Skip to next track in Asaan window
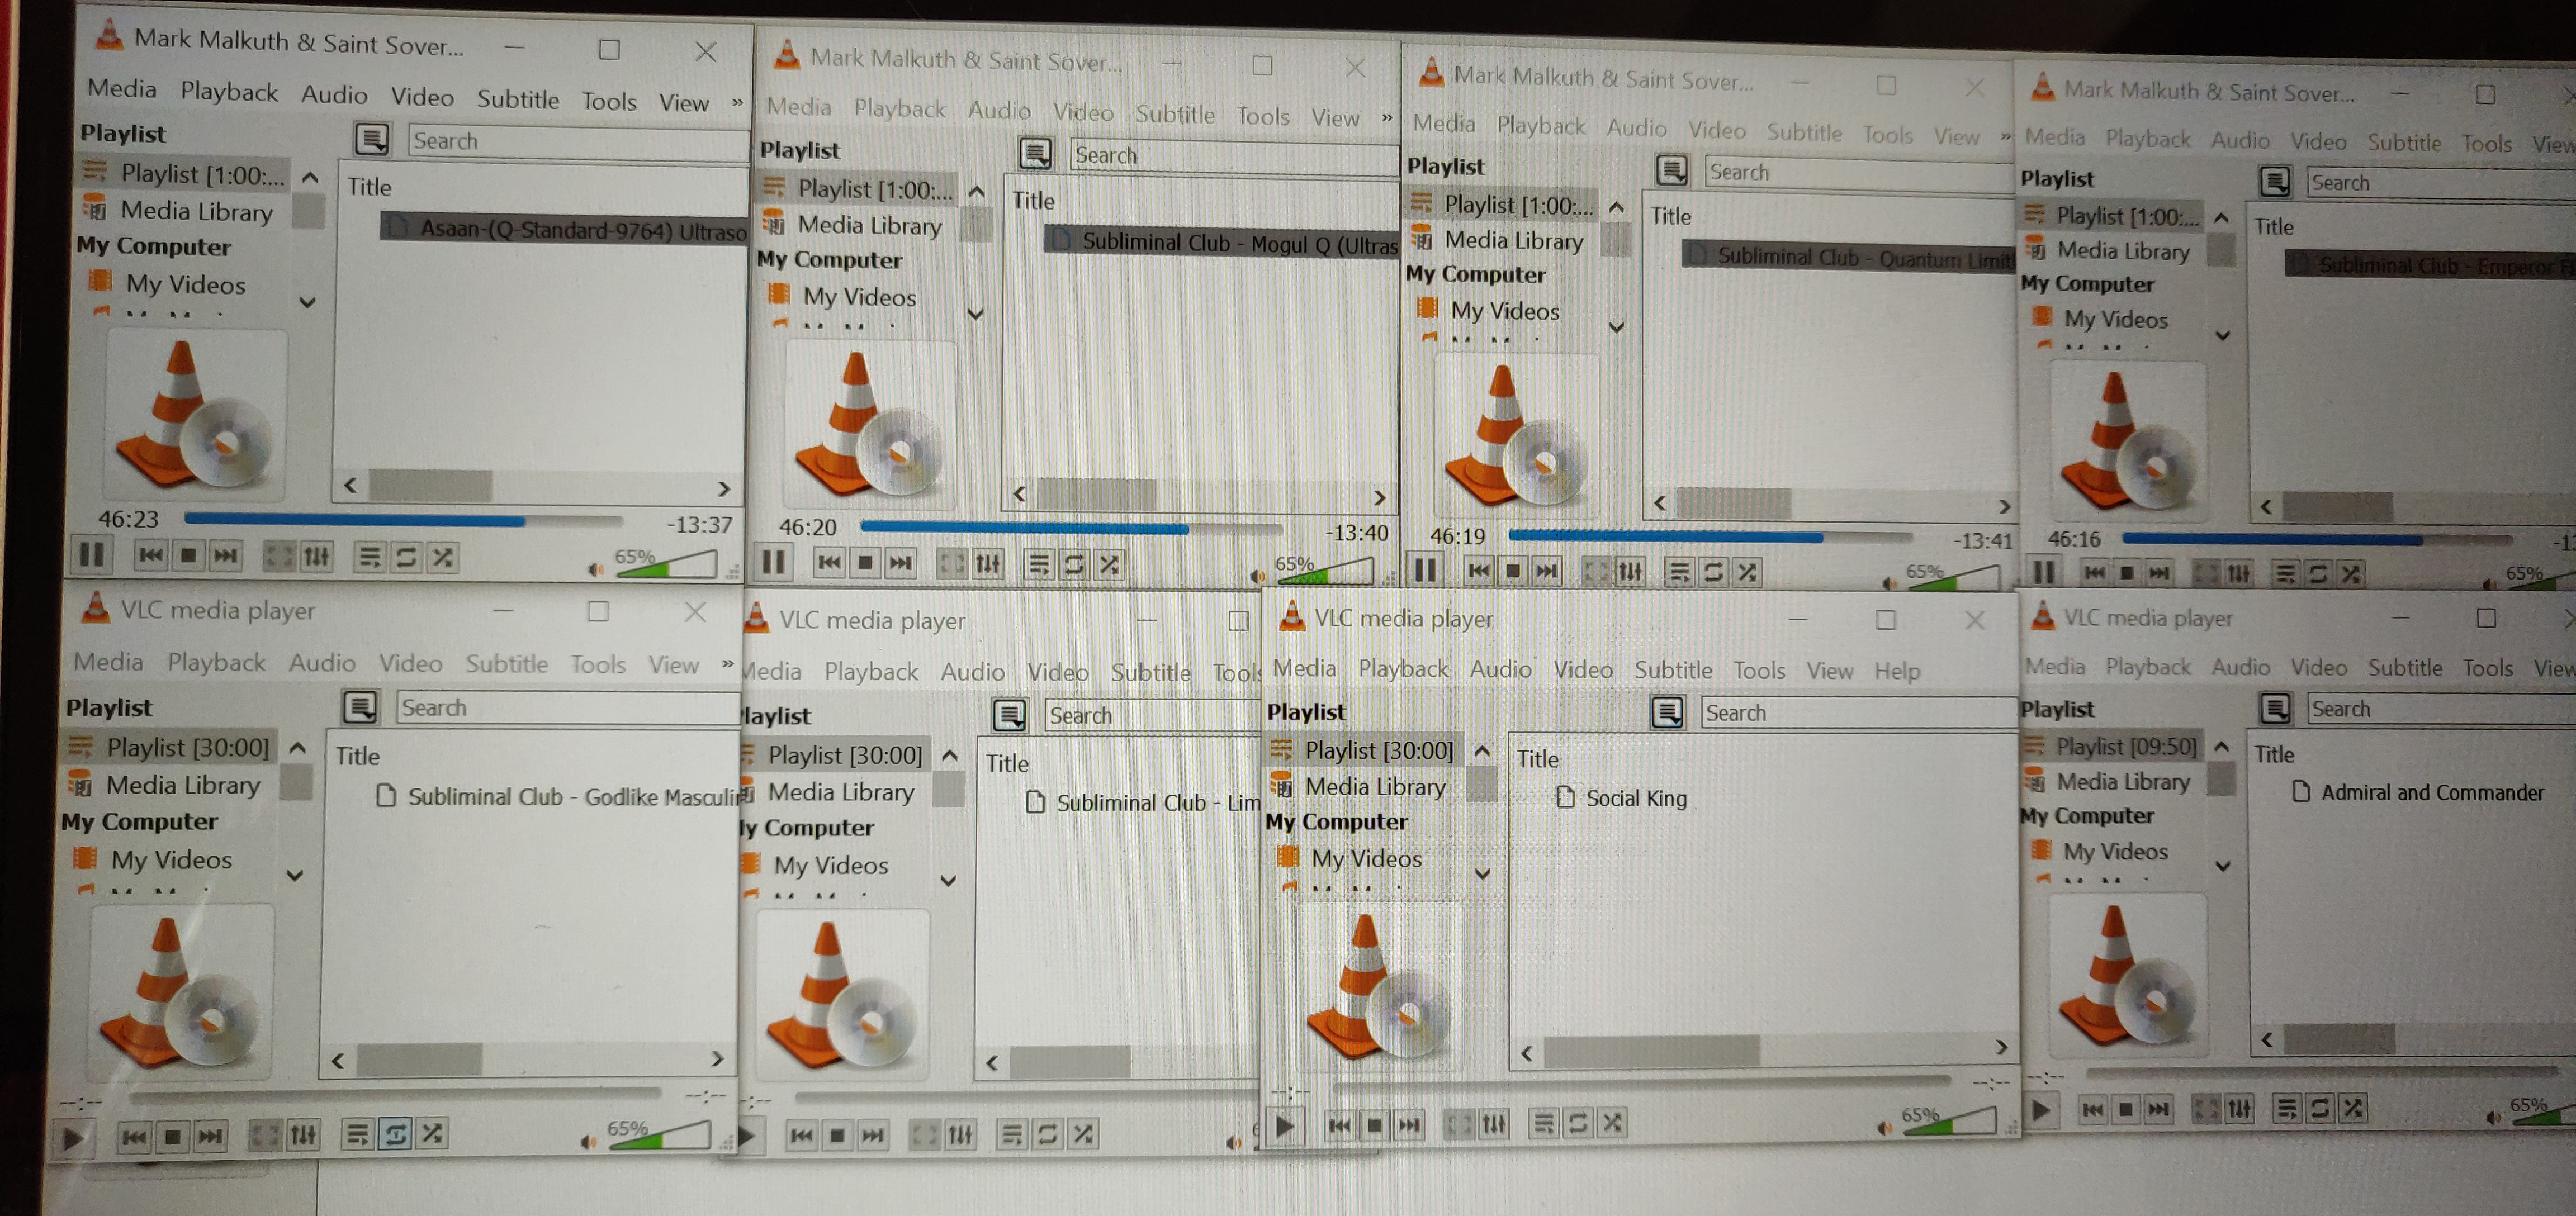2576x1216 pixels. [x=226, y=556]
